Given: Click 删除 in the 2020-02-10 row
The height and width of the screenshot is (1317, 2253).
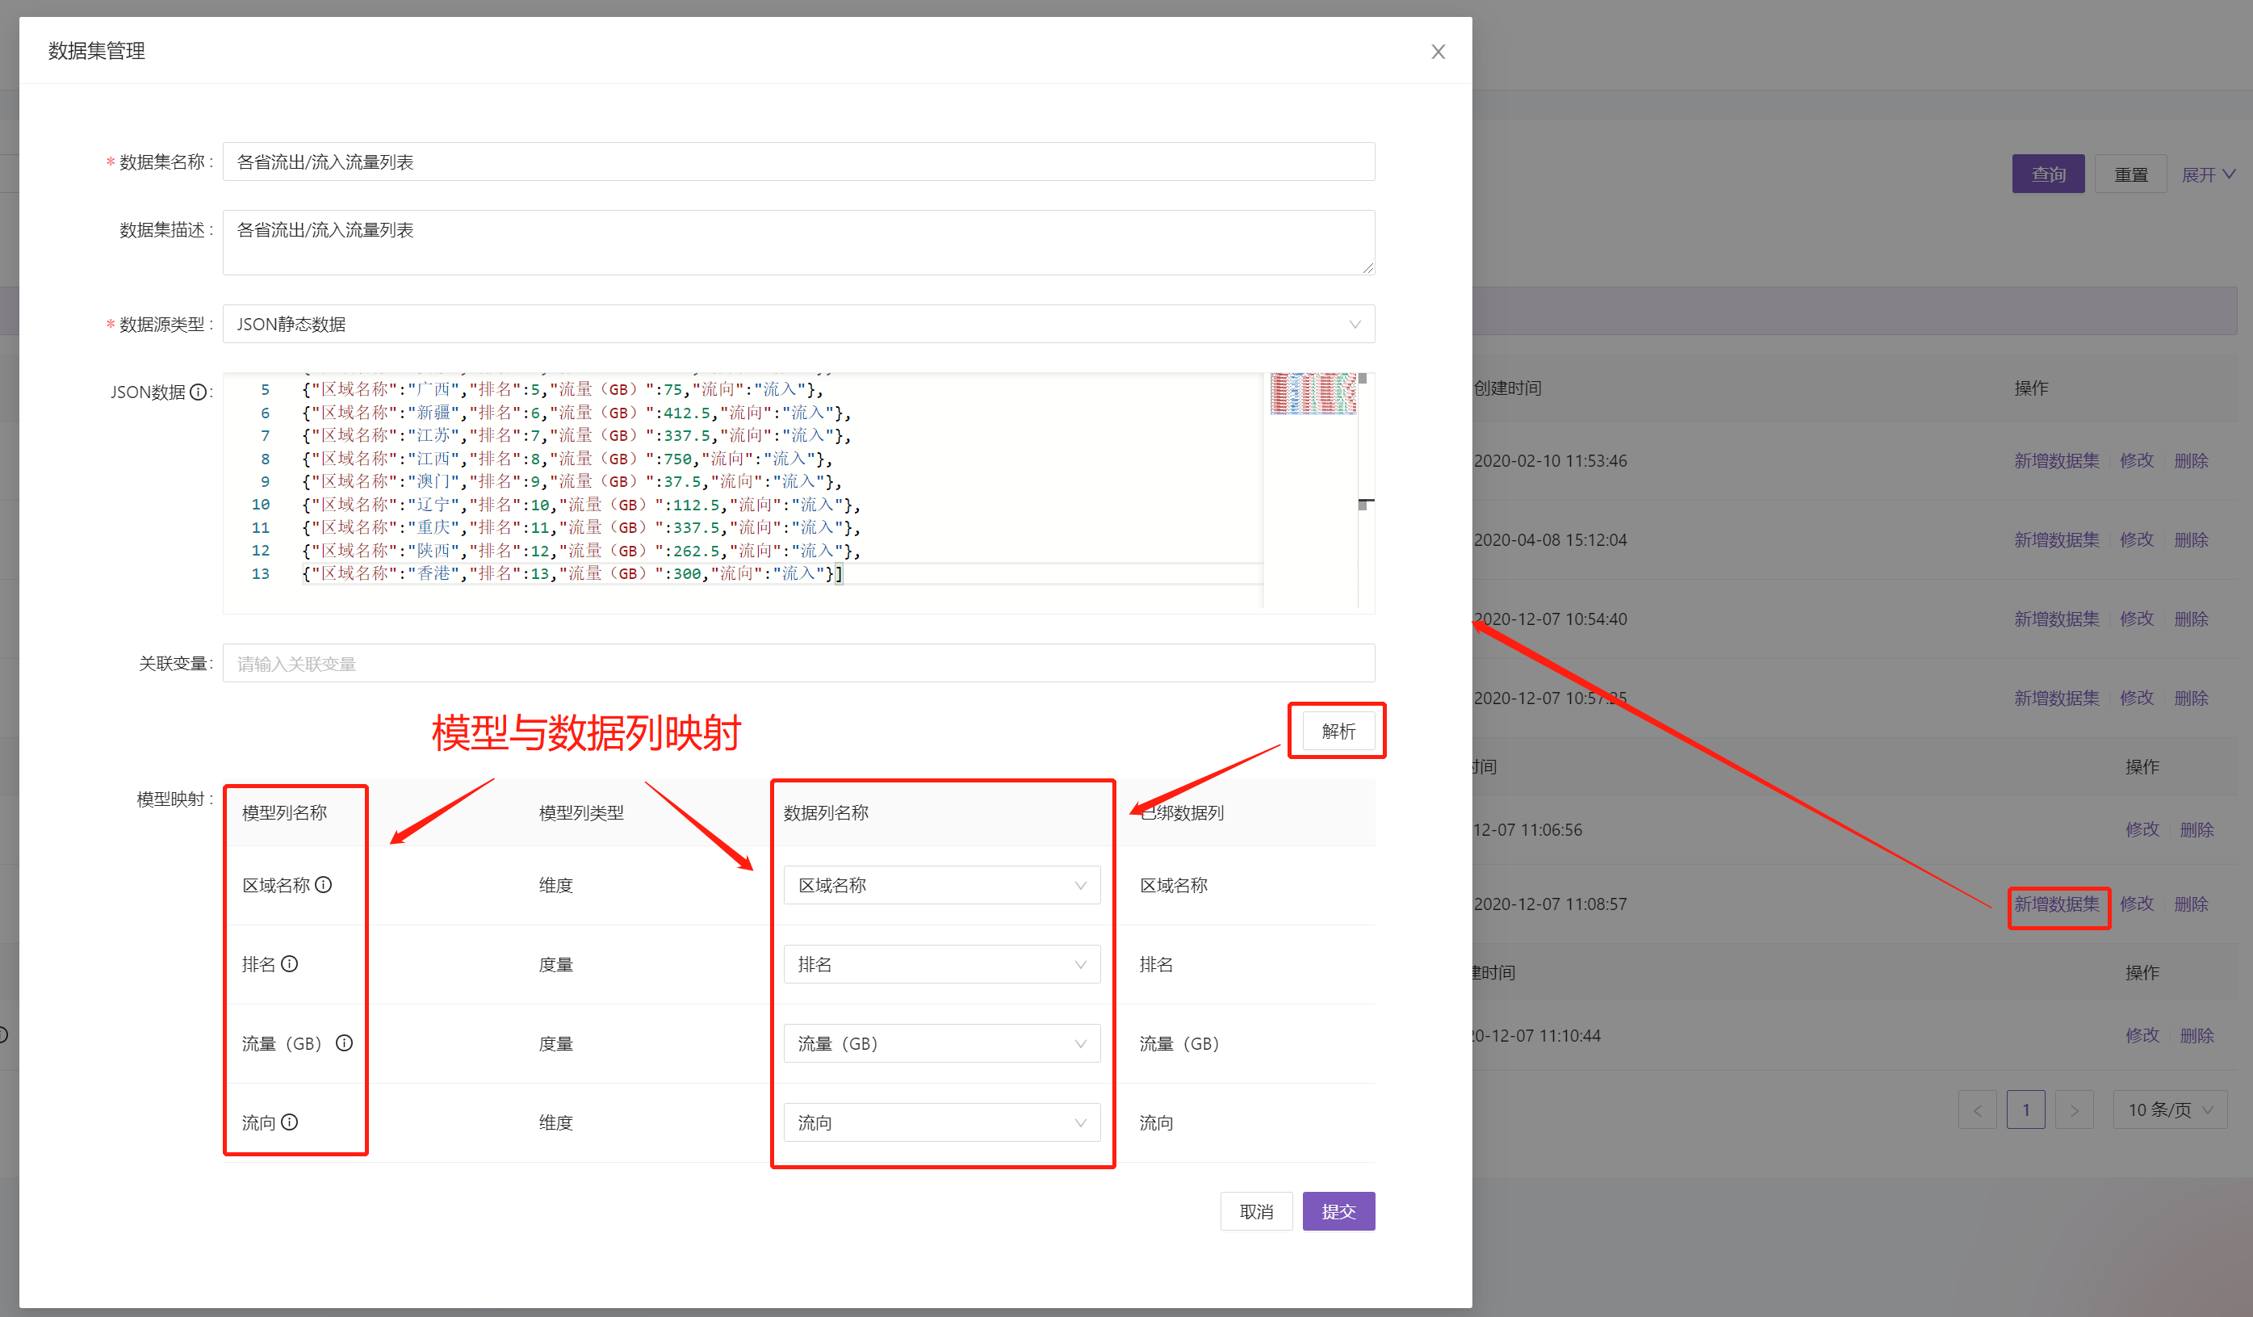Looking at the screenshot, I should pyautogui.click(x=2192, y=460).
